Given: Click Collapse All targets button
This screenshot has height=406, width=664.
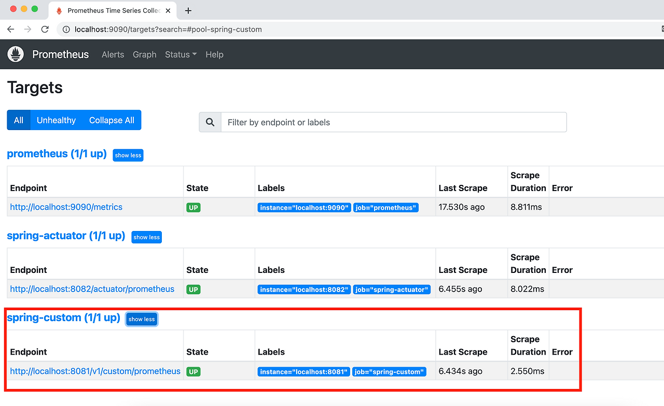Looking at the screenshot, I should point(112,120).
